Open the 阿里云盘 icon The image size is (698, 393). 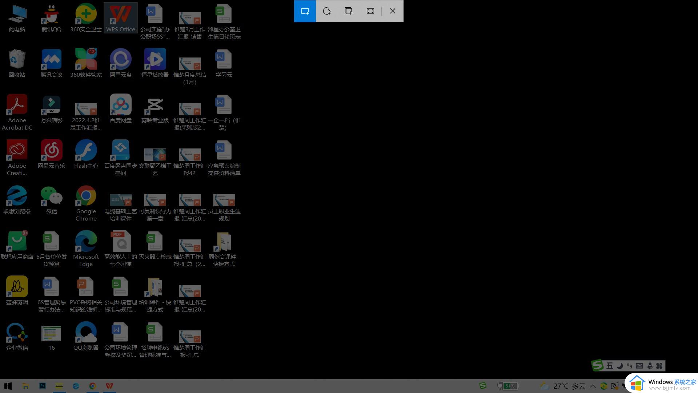pos(121,63)
